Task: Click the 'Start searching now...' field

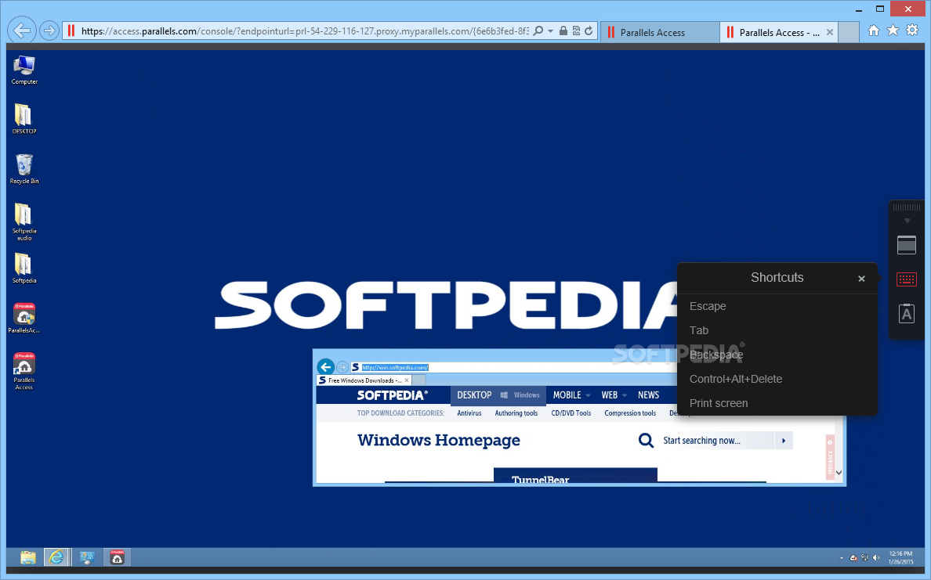Action: pyautogui.click(x=717, y=440)
